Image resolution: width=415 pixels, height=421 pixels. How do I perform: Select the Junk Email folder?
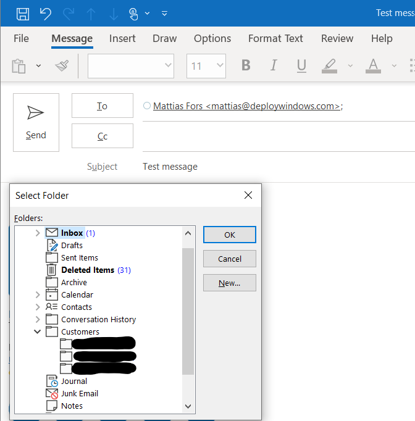pyautogui.click(x=79, y=393)
